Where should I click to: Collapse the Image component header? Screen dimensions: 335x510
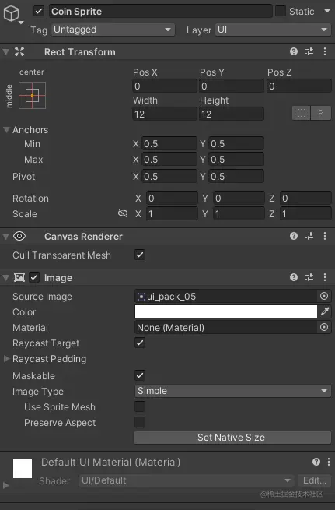coord(5,277)
